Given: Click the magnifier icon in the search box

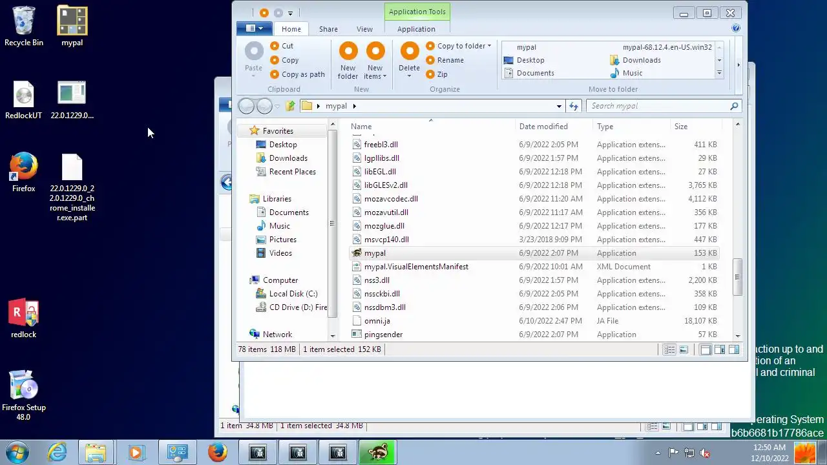Looking at the screenshot, I should (x=734, y=106).
